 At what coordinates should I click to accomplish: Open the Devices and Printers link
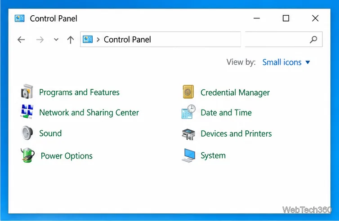pos(236,133)
